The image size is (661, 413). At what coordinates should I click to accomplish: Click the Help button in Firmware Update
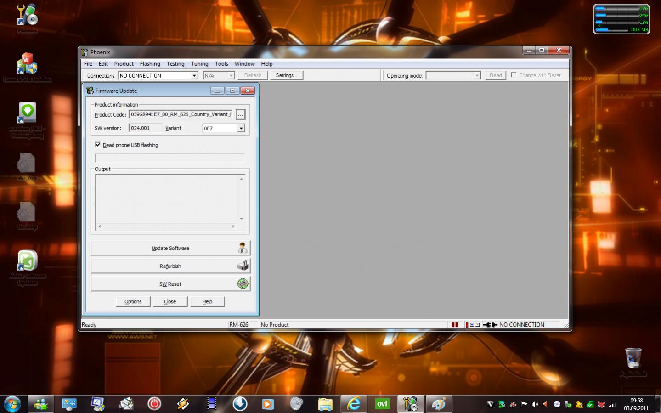208,301
